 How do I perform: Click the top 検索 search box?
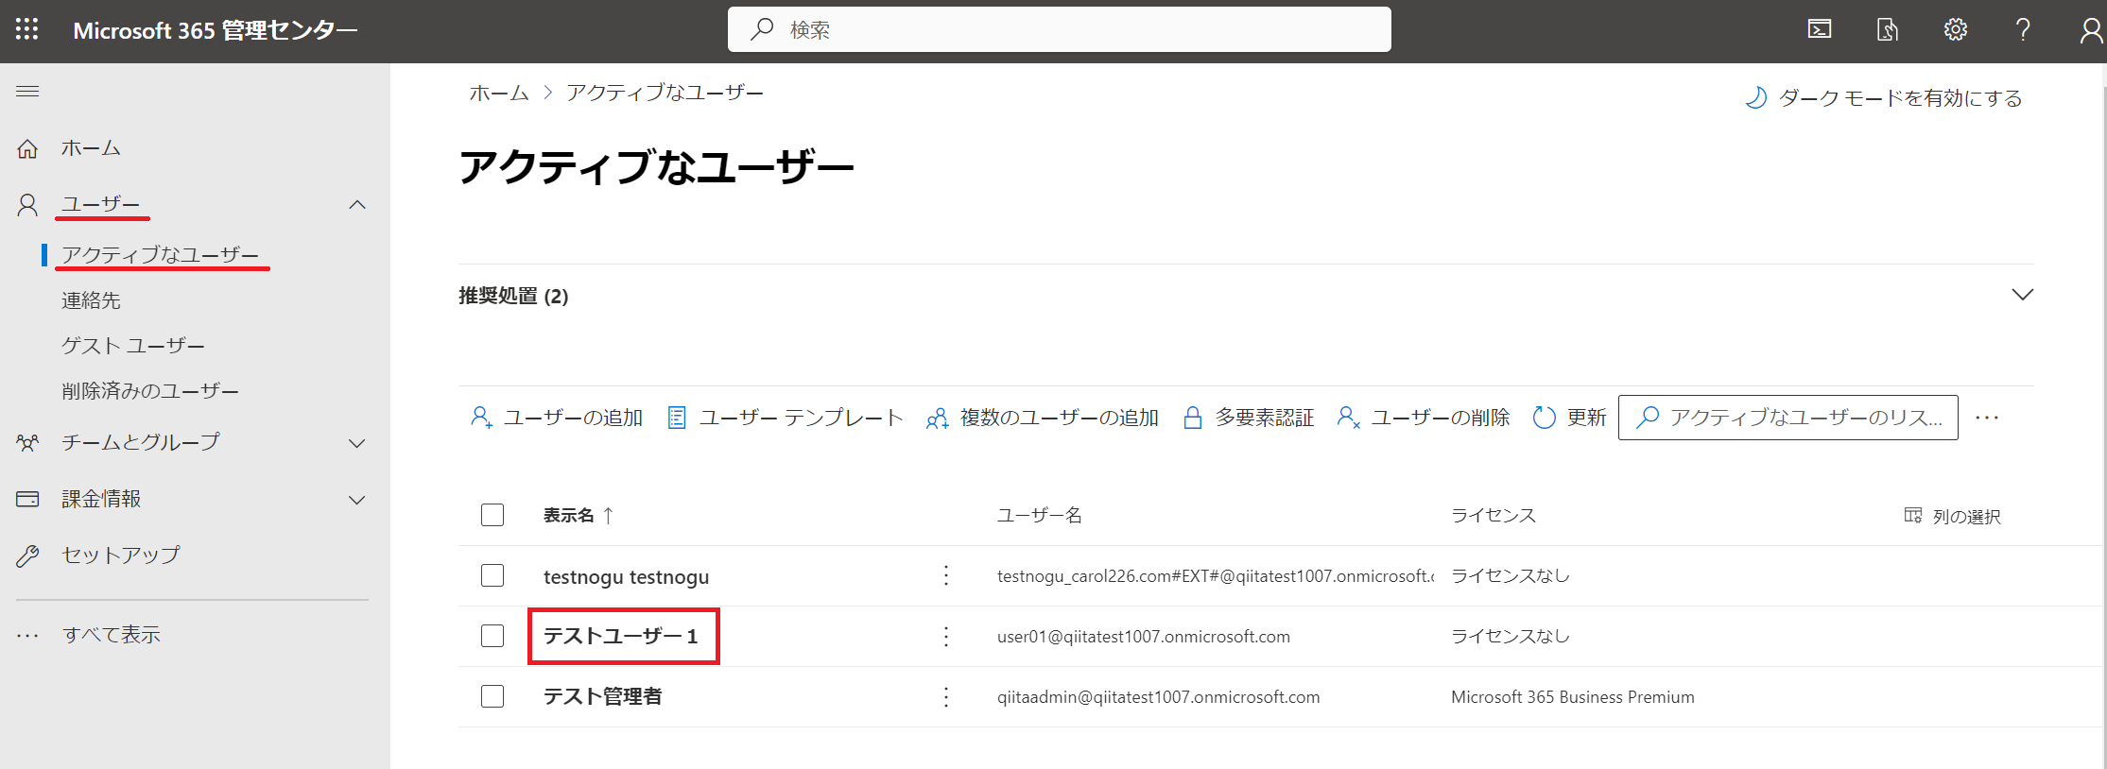(x=1060, y=29)
